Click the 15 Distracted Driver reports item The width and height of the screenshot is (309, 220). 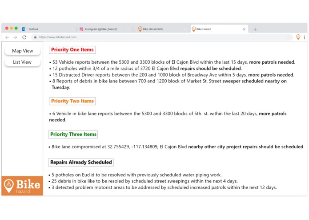[172, 75]
